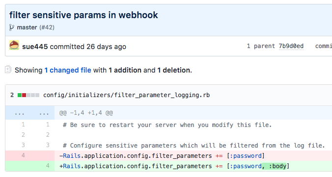The width and height of the screenshot is (332, 177).
Task: Open parent commit 7b9d0ed
Action: [x=291, y=46]
